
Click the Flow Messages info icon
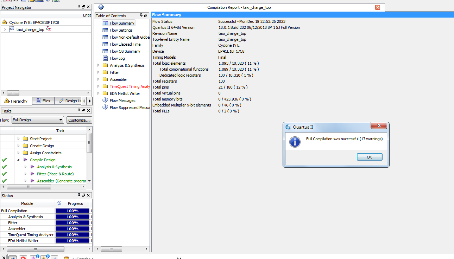point(105,101)
